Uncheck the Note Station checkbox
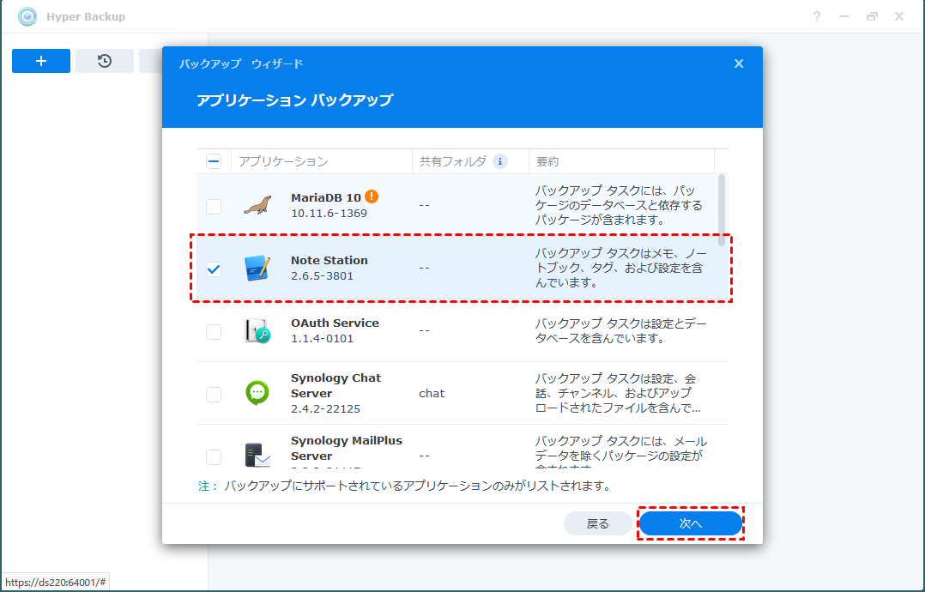Screen dimensions: 925x592 pyautogui.click(x=214, y=269)
